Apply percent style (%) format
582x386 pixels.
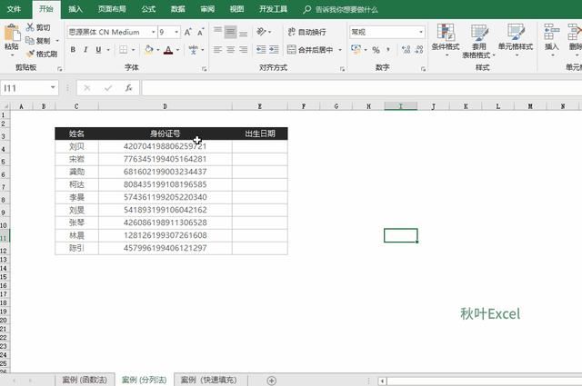click(376, 50)
